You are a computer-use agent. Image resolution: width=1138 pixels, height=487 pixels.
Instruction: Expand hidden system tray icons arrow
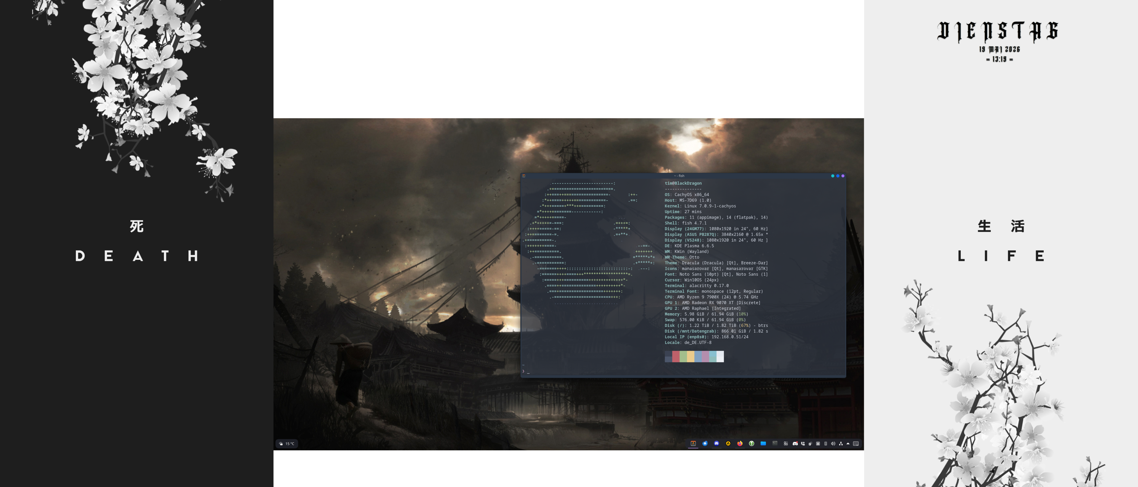848,444
